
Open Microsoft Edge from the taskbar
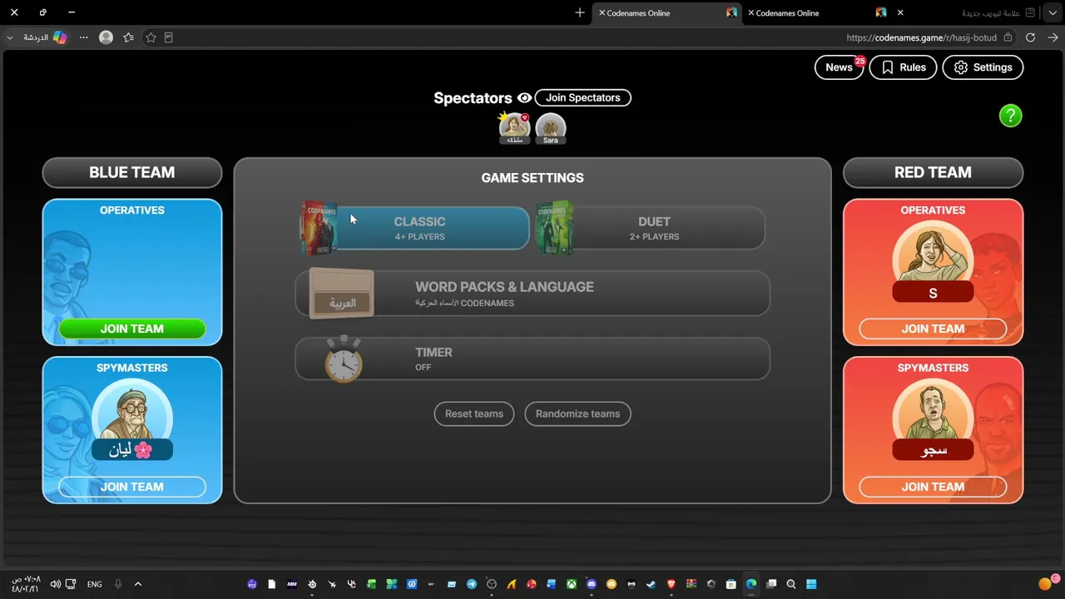(751, 584)
